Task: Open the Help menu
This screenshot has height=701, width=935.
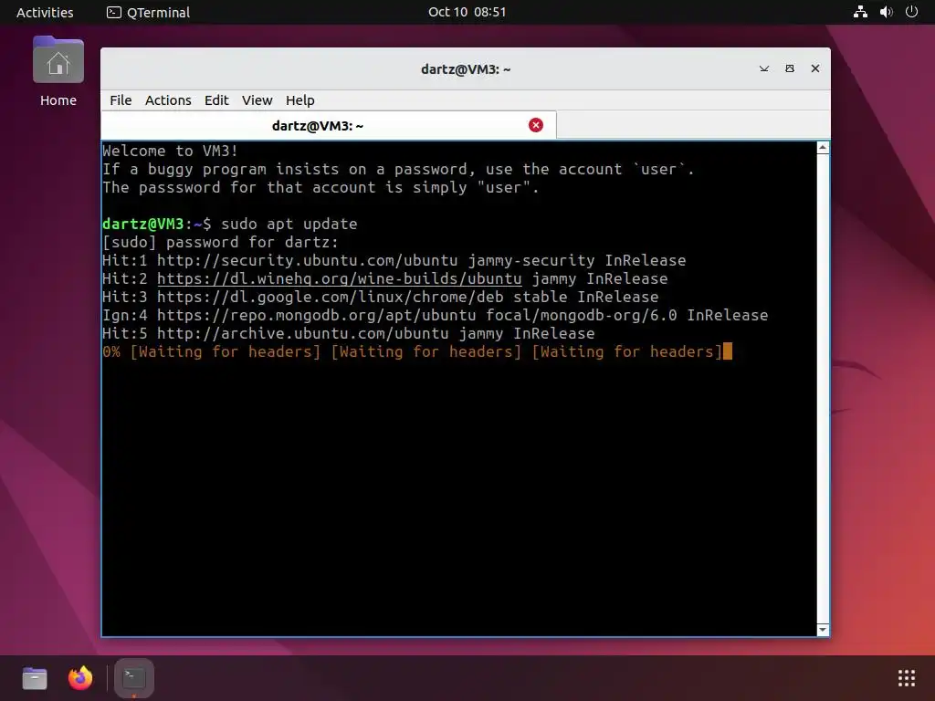Action: (299, 100)
